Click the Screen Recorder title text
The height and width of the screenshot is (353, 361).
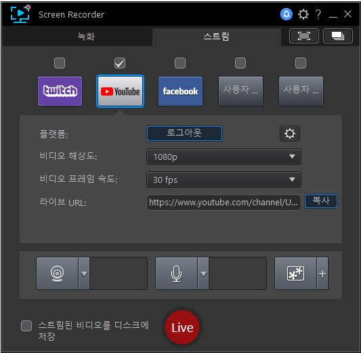(x=71, y=15)
